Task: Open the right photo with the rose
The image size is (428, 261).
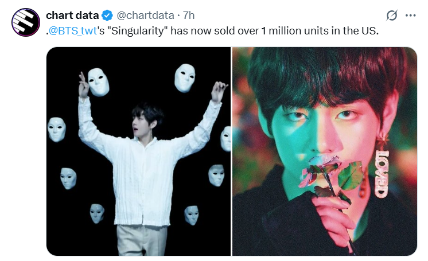Action: (325, 151)
